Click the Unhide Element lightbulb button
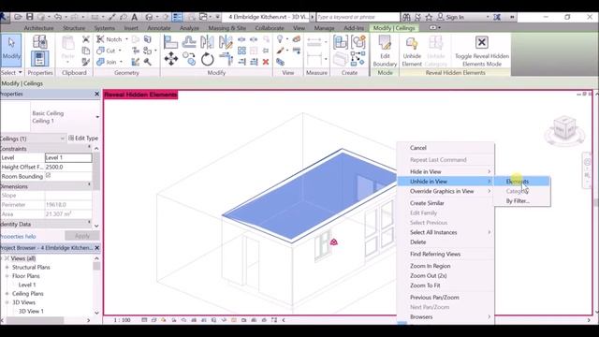This screenshot has width=599, height=337. 412,51
